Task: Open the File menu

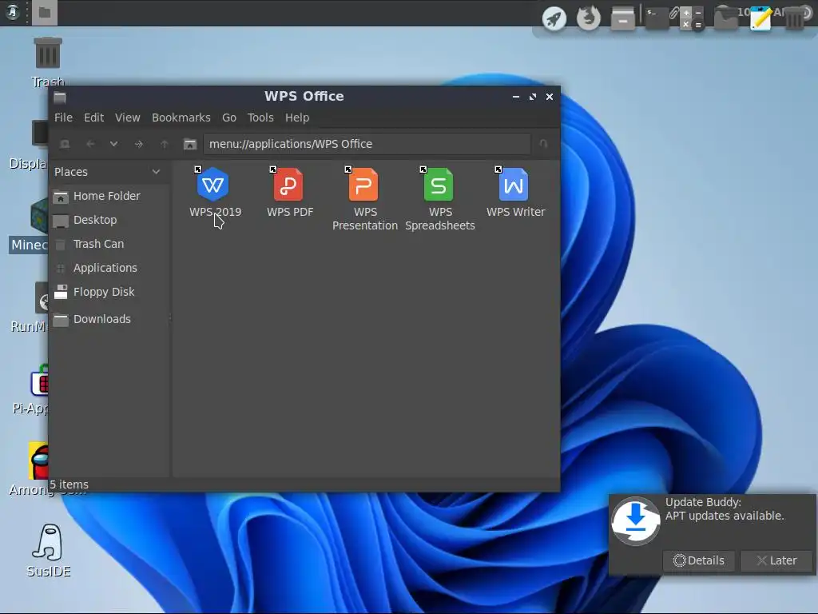Action: [x=63, y=118]
